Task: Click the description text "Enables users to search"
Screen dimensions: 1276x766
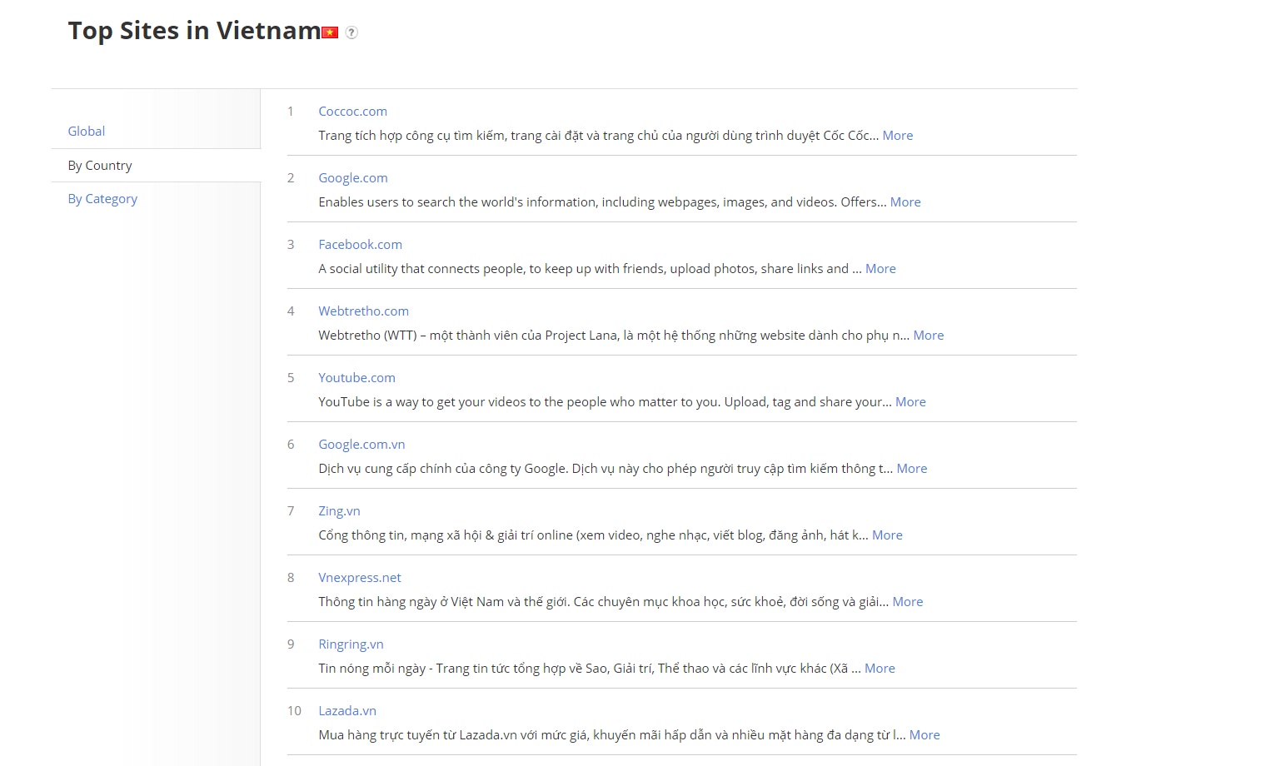Action: pos(602,202)
